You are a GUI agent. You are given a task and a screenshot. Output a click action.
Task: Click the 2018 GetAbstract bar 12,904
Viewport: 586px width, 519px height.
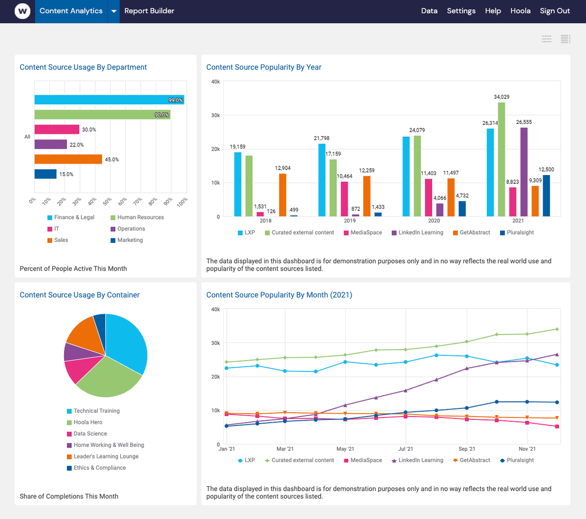283,195
